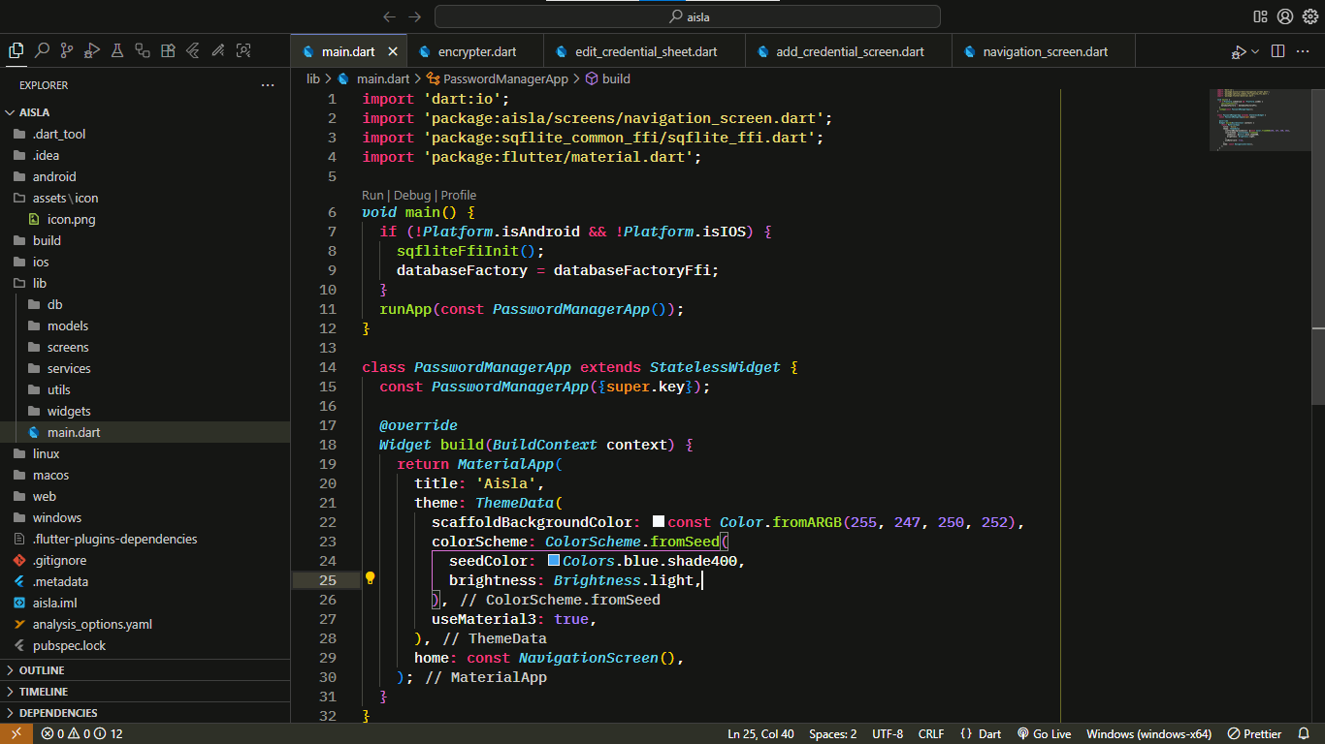The width and height of the screenshot is (1325, 744).
Task: Collapse the AISLA root folder
Action: [x=145, y=112]
